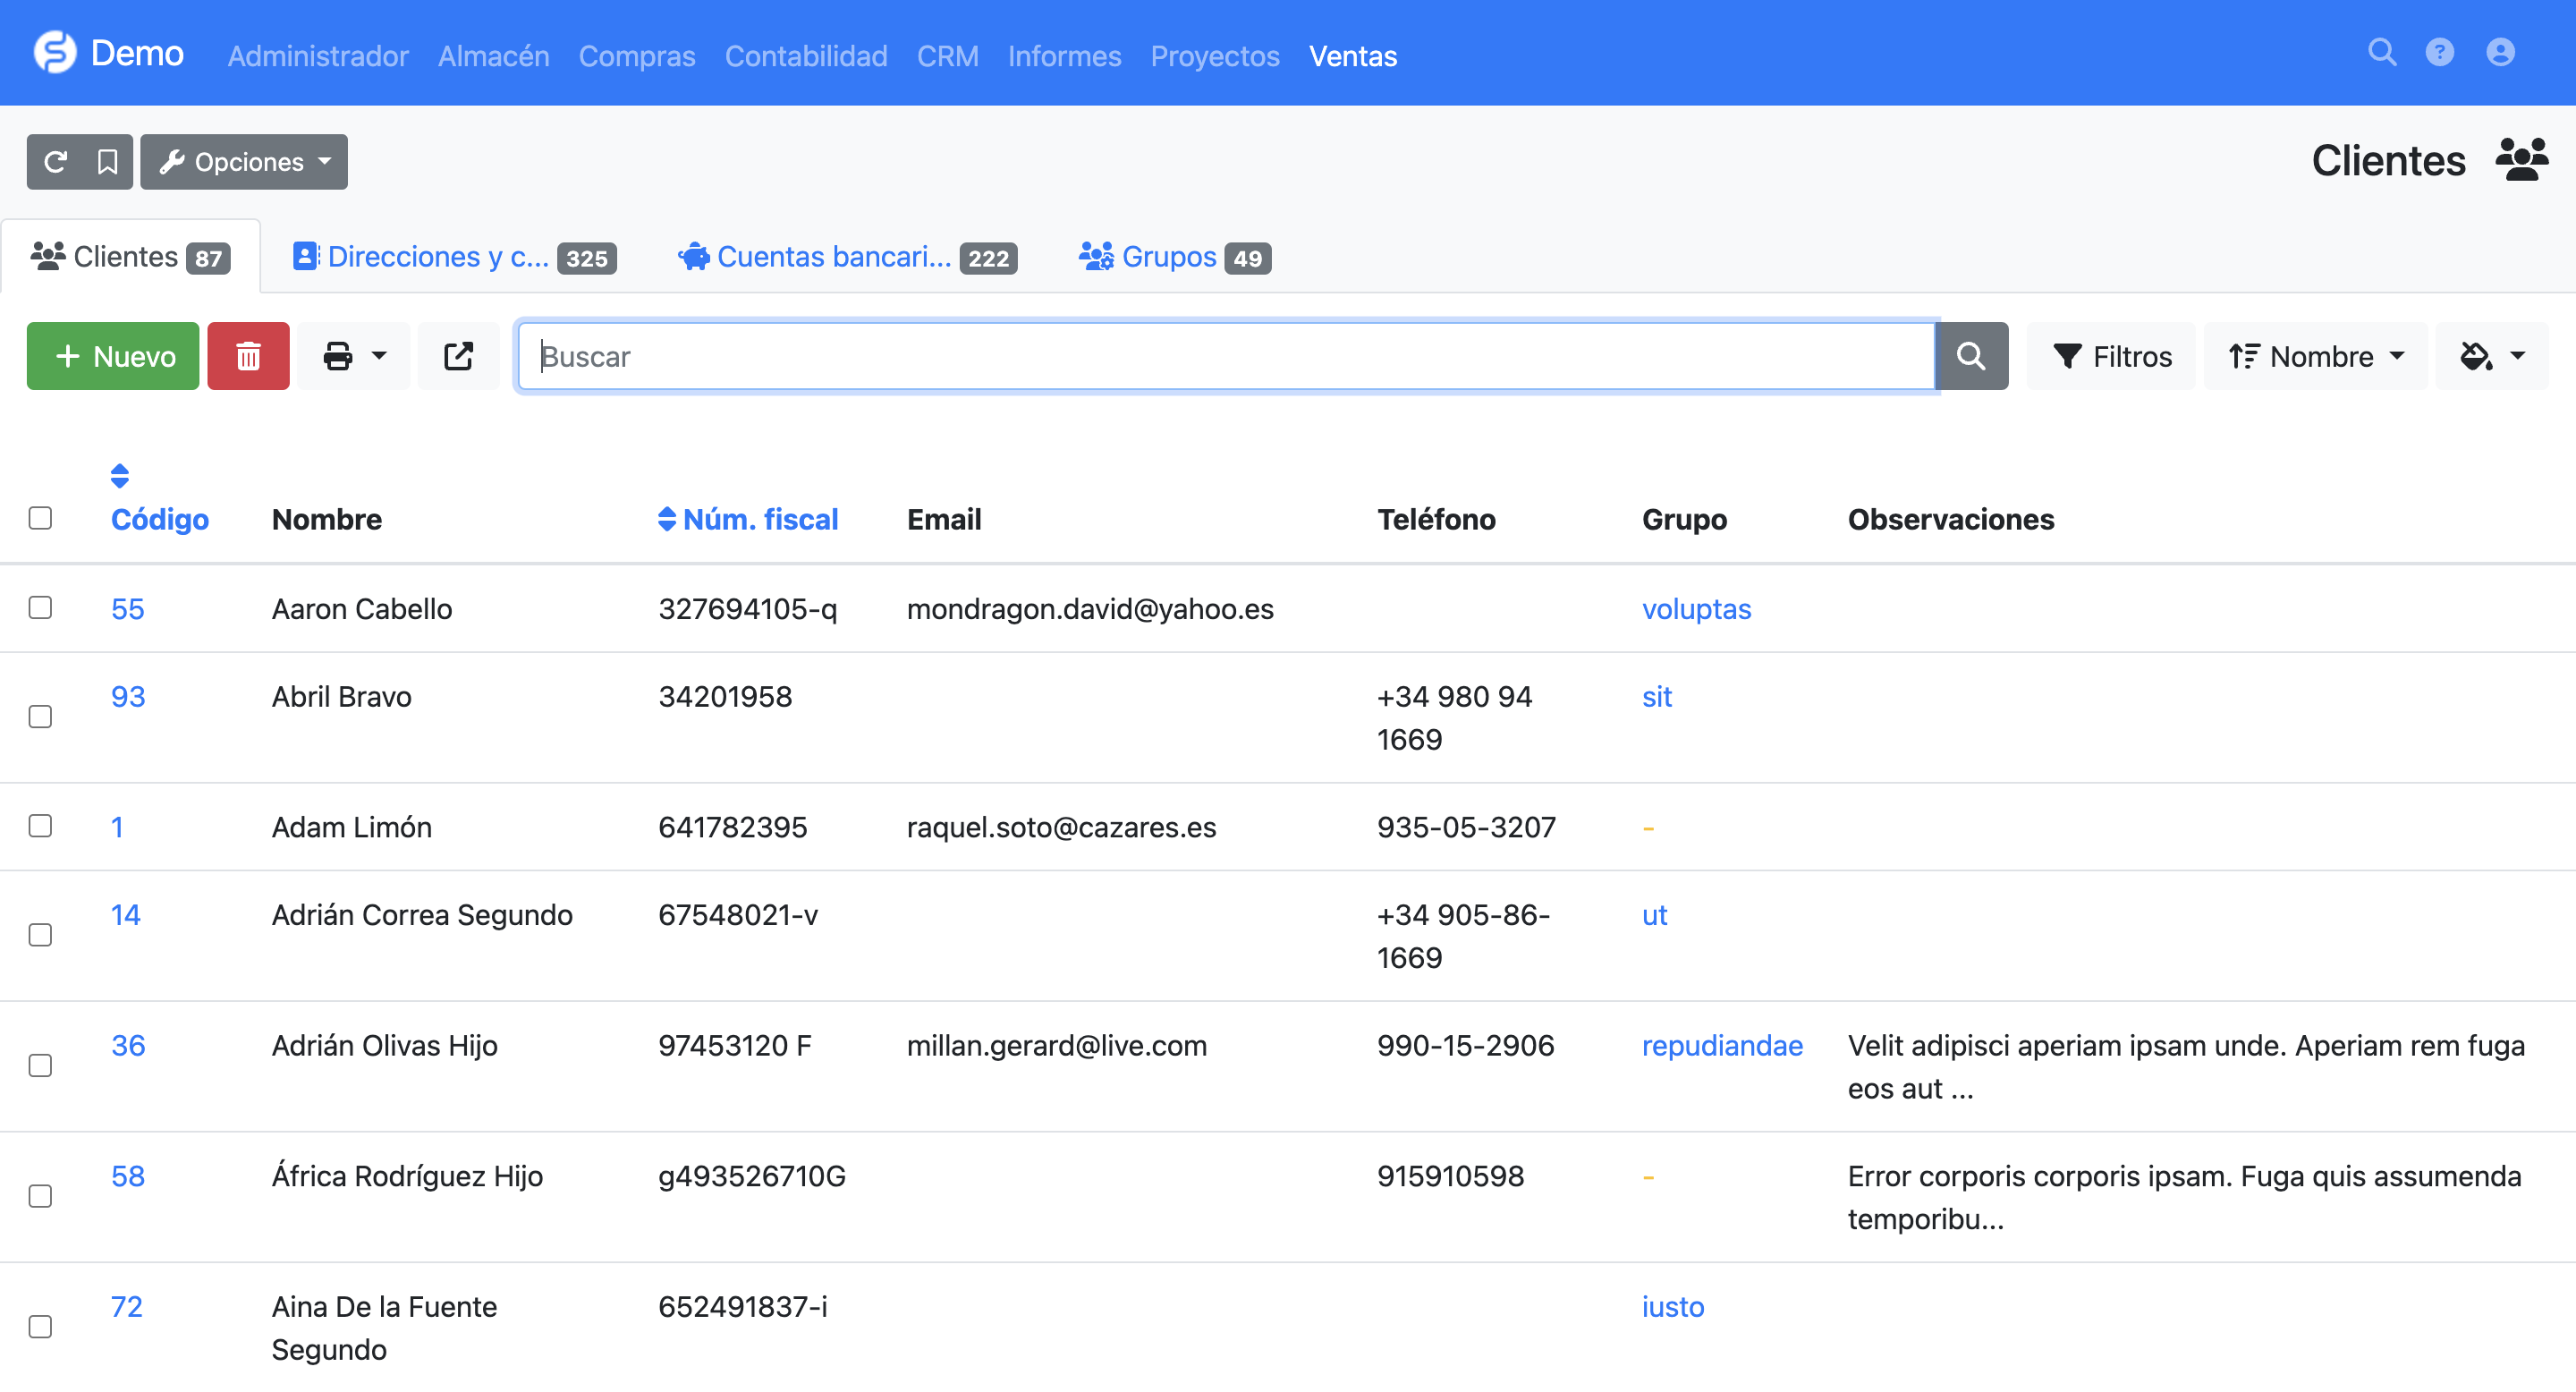The image size is (2576, 1392).
Task: Click the wrench icon on the Opciones button
Action: (x=172, y=162)
